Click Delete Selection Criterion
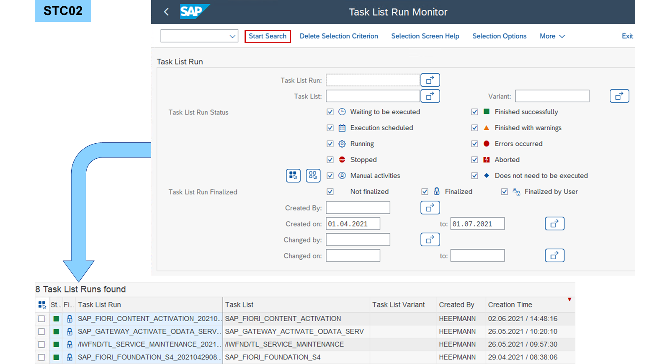 pos(339,36)
